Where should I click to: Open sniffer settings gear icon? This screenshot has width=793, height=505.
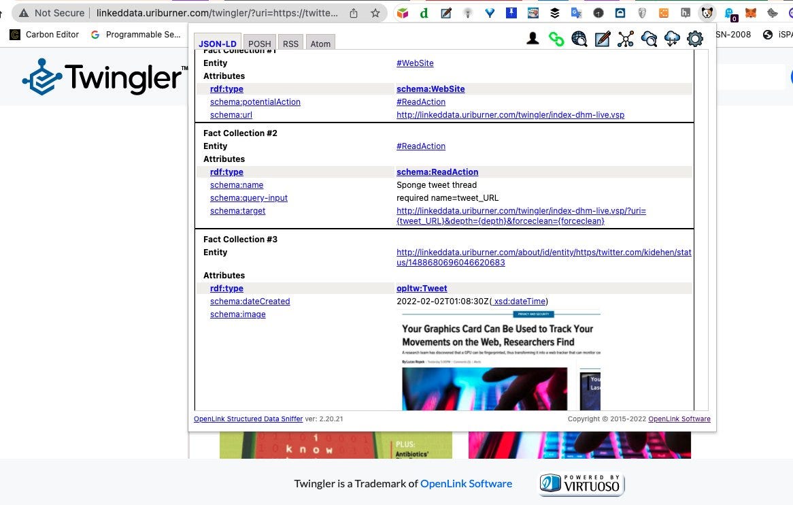695,39
